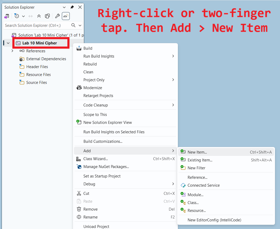Viewport: 280px width, 229px height.
Task: Select the Source Files folder
Action: click(36, 83)
